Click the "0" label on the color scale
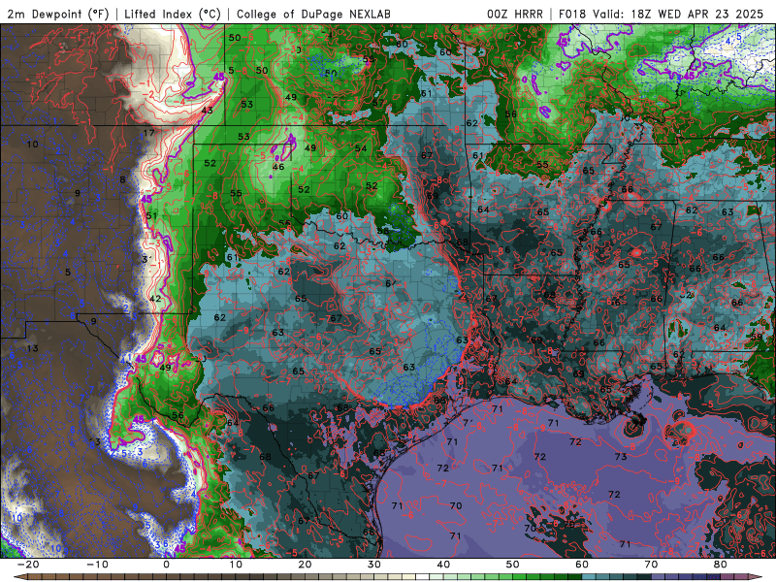The image size is (776, 582). tap(166, 565)
